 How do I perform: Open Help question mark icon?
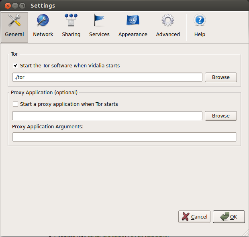(x=200, y=20)
